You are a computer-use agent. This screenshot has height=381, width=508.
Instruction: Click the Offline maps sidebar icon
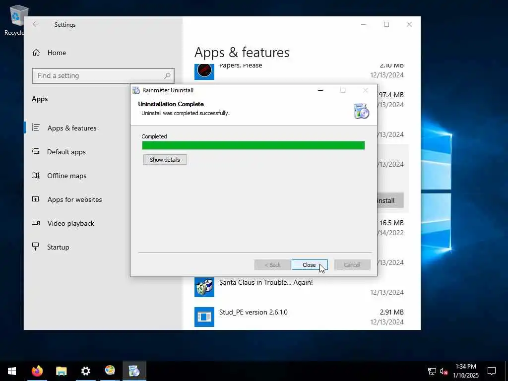click(x=36, y=175)
